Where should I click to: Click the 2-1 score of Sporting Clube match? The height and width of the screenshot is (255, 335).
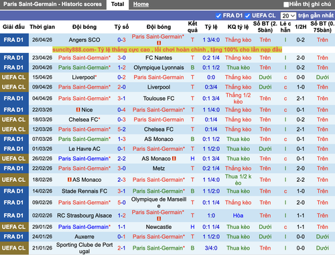tap(121, 248)
